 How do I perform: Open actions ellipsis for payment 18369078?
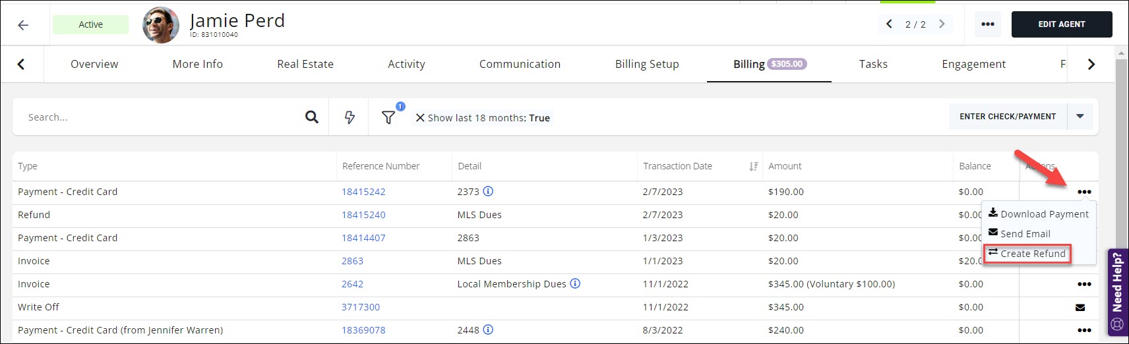pyautogui.click(x=1084, y=330)
